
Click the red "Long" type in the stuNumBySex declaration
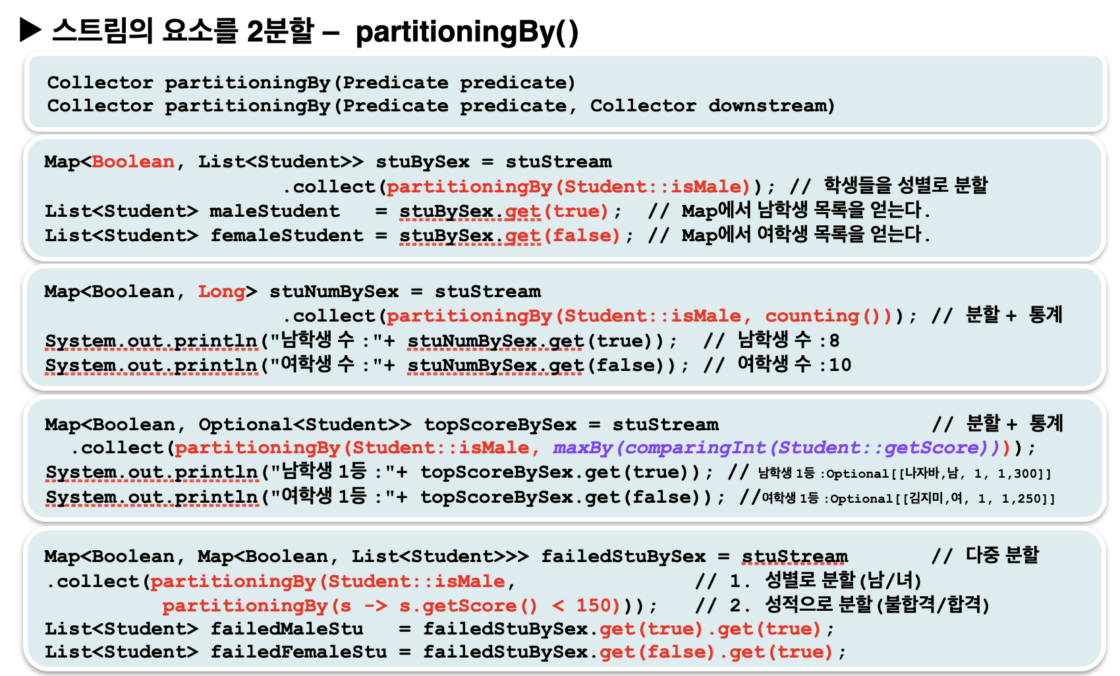pos(221,292)
